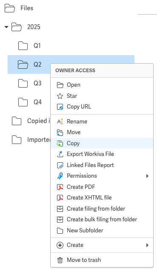Expand the Permissions submenu arrow
Screen dimensions: 157x270
coord(147,176)
